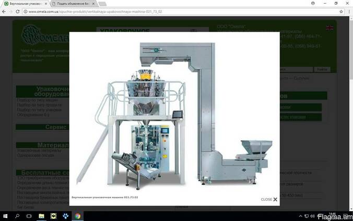The image size is (353, 221).
Task: Open Windows taskbar search
Action: coord(17,216)
